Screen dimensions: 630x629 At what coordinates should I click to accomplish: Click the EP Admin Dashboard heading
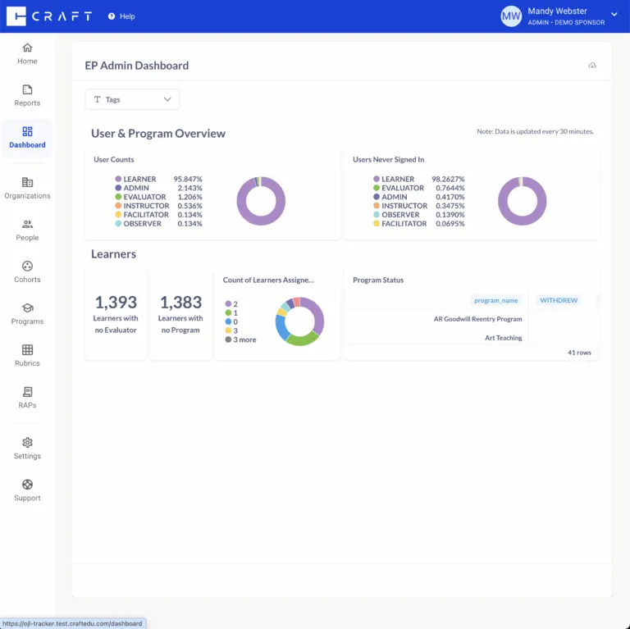click(137, 66)
